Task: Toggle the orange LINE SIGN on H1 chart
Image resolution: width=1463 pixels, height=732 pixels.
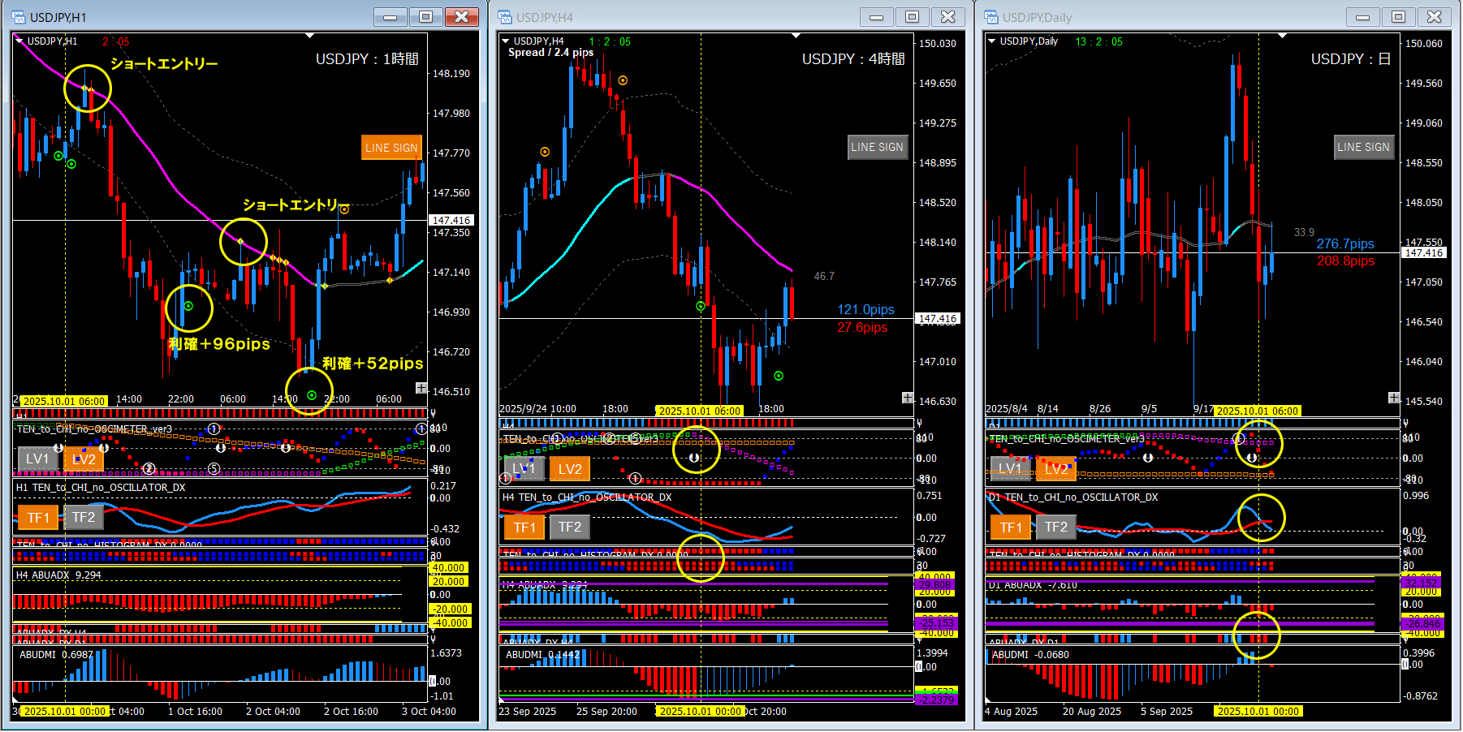Action: click(x=391, y=148)
